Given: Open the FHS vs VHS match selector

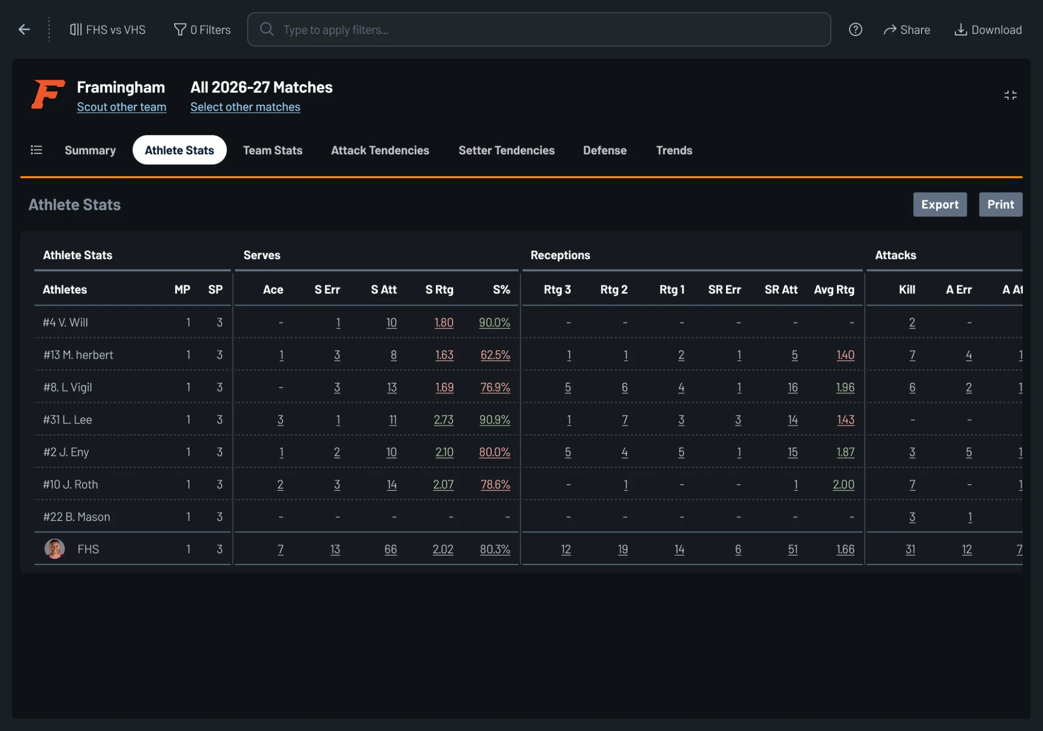Looking at the screenshot, I should 108,30.
